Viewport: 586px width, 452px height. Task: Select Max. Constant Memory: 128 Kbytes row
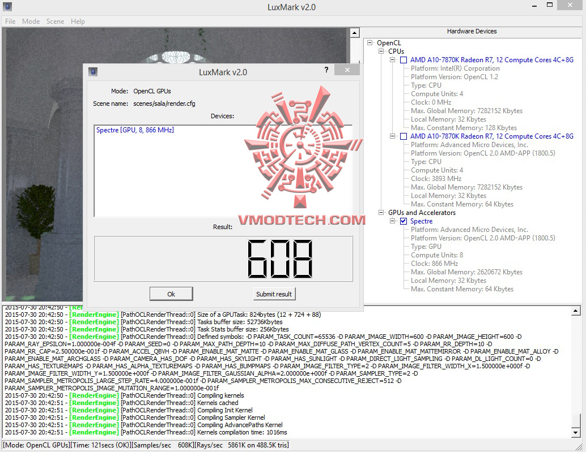464,127
